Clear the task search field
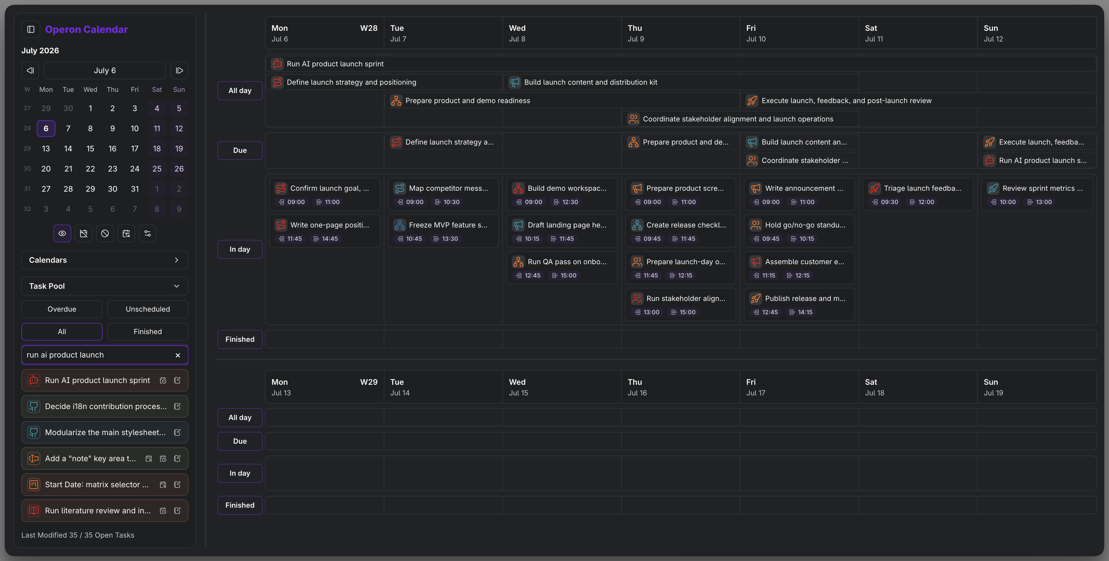 [178, 355]
